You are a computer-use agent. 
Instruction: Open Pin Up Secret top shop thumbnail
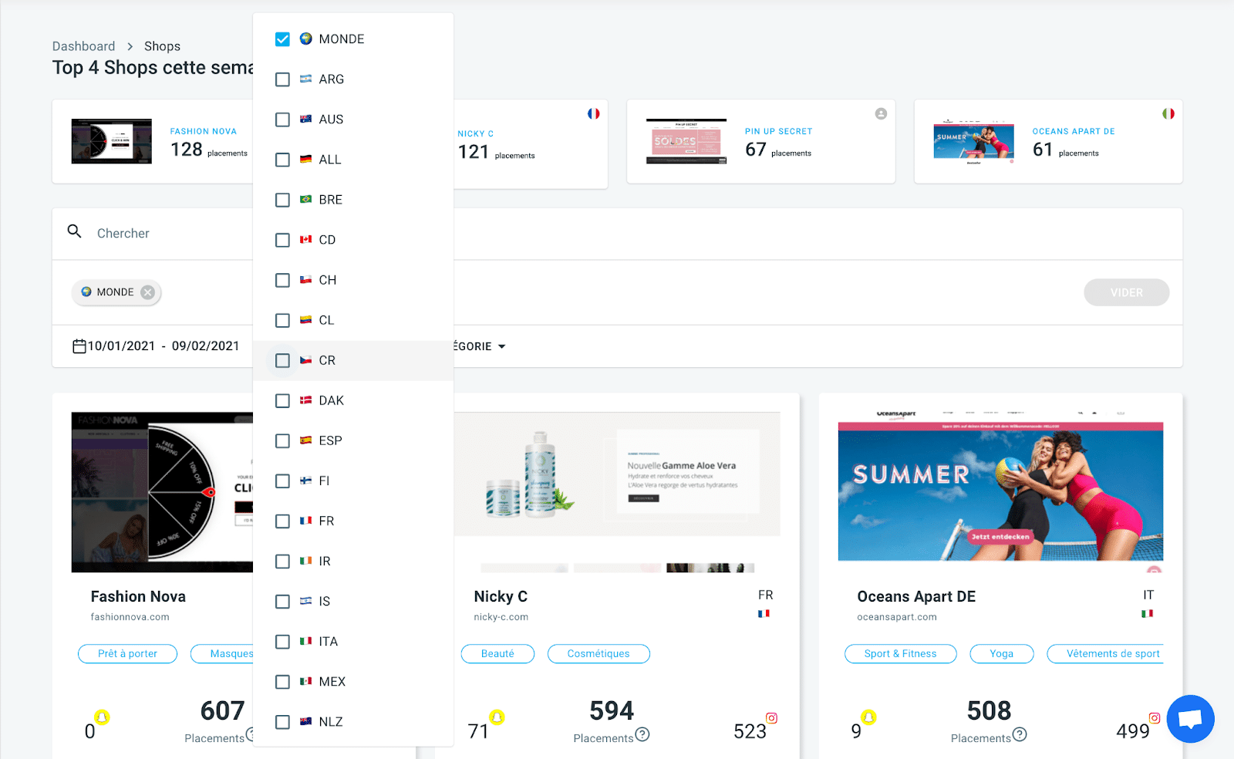686,141
